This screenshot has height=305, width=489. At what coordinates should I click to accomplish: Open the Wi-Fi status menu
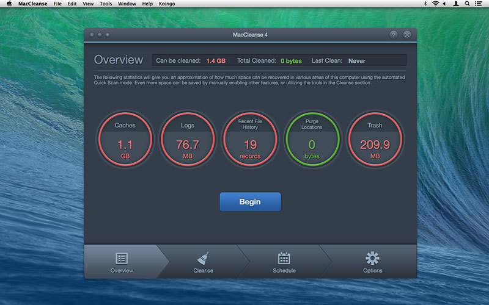coord(435,4)
